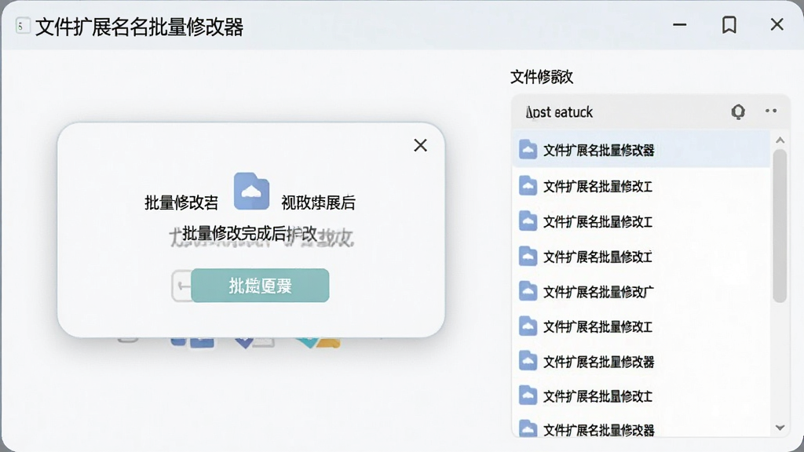Click folder icon of the '修改广' row
The height and width of the screenshot is (452, 804).
528,291
